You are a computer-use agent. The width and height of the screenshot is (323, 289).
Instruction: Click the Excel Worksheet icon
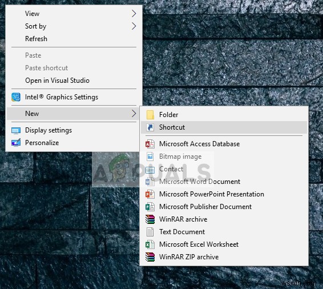(150, 244)
